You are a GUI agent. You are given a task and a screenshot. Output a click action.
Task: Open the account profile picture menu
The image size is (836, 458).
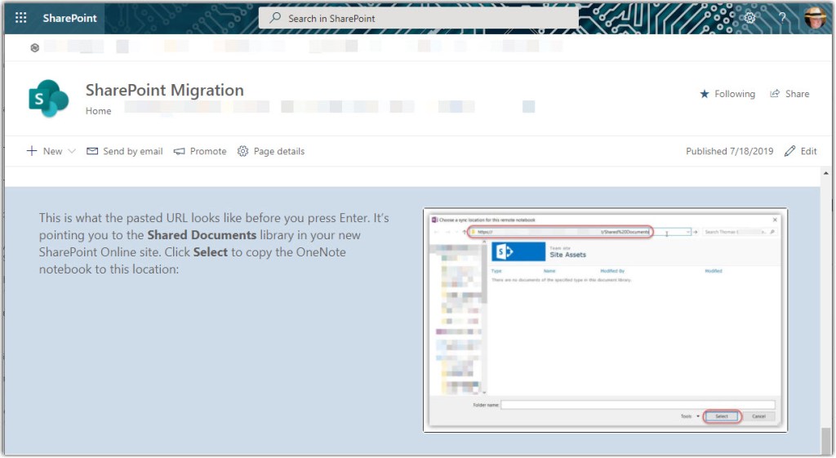pos(815,18)
